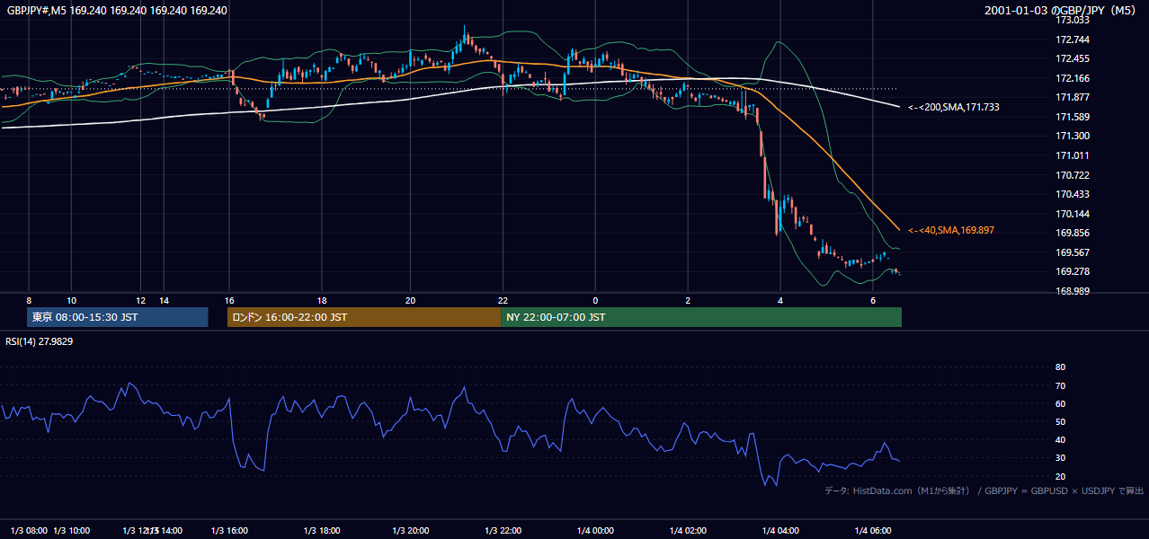Select price axis label 172.166
Viewport: 1149px width, 539px height.
[x=1071, y=78]
